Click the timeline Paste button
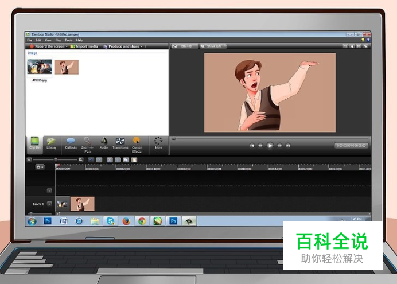 click(134, 159)
